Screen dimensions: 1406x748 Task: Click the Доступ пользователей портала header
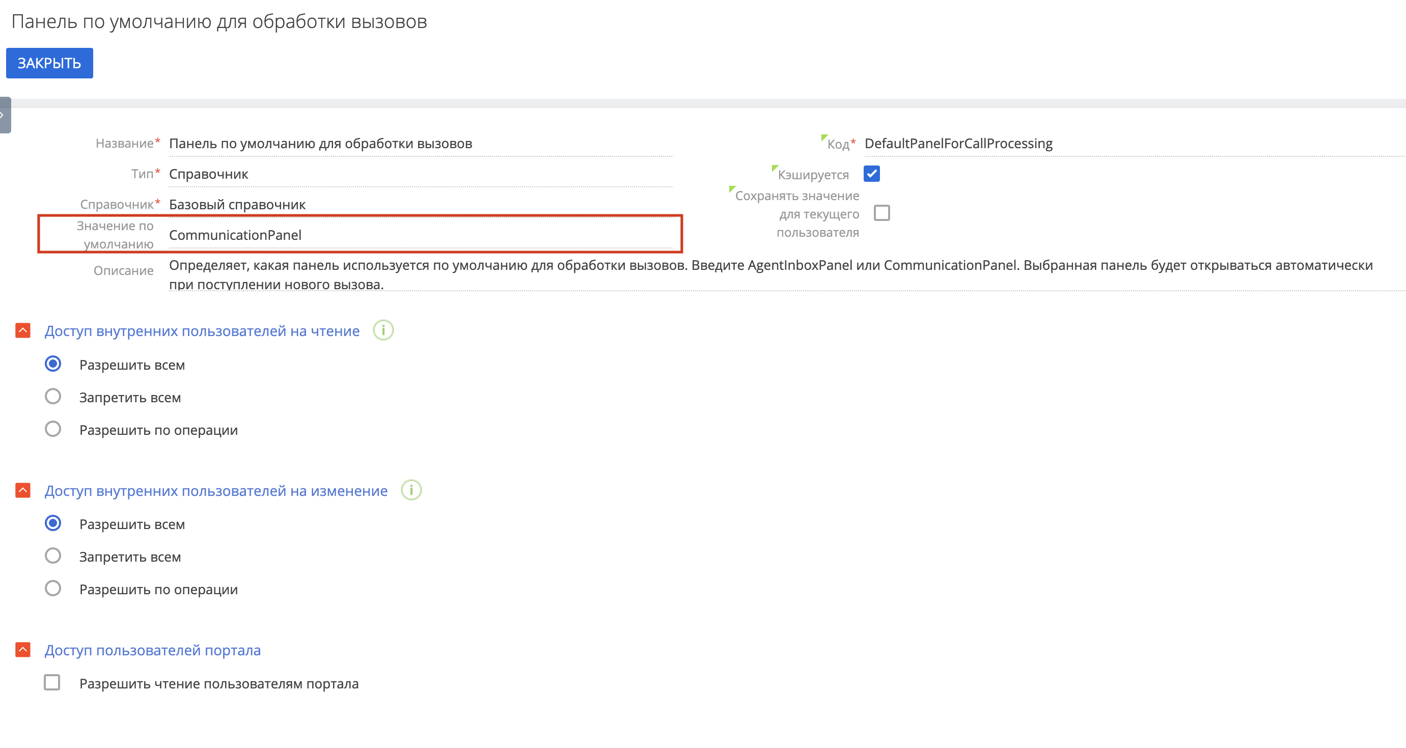point(153,650)
